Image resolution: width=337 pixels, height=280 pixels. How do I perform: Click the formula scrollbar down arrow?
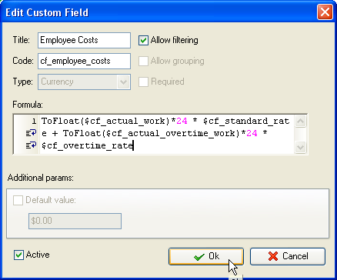[300, 147]
